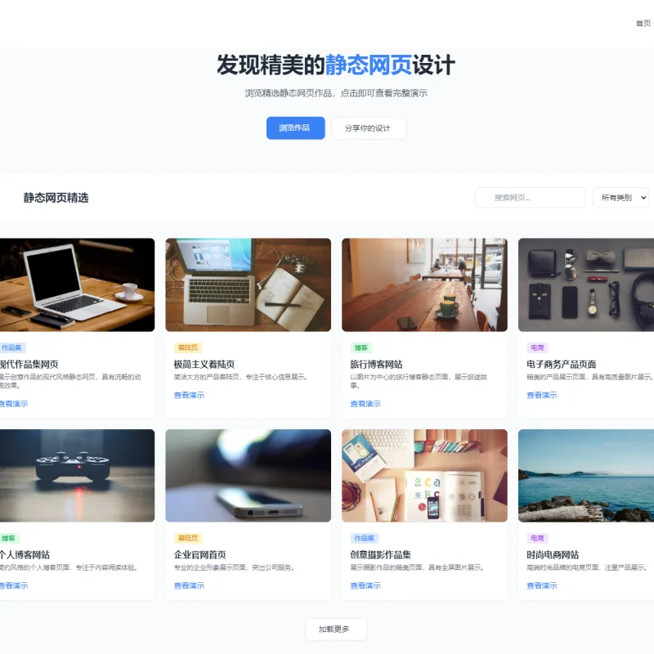Screen dimensions: 654x654
Task: Open the 创意摄影作品集 desk thumbnail
Action: tap(424, 476)
